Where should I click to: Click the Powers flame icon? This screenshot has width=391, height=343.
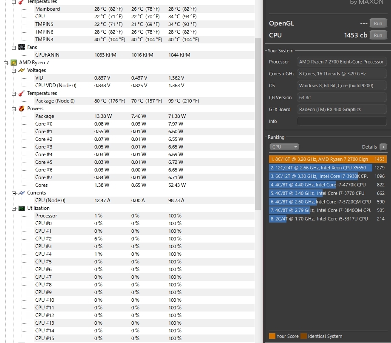pyautogui.click(x=22, y=109)
